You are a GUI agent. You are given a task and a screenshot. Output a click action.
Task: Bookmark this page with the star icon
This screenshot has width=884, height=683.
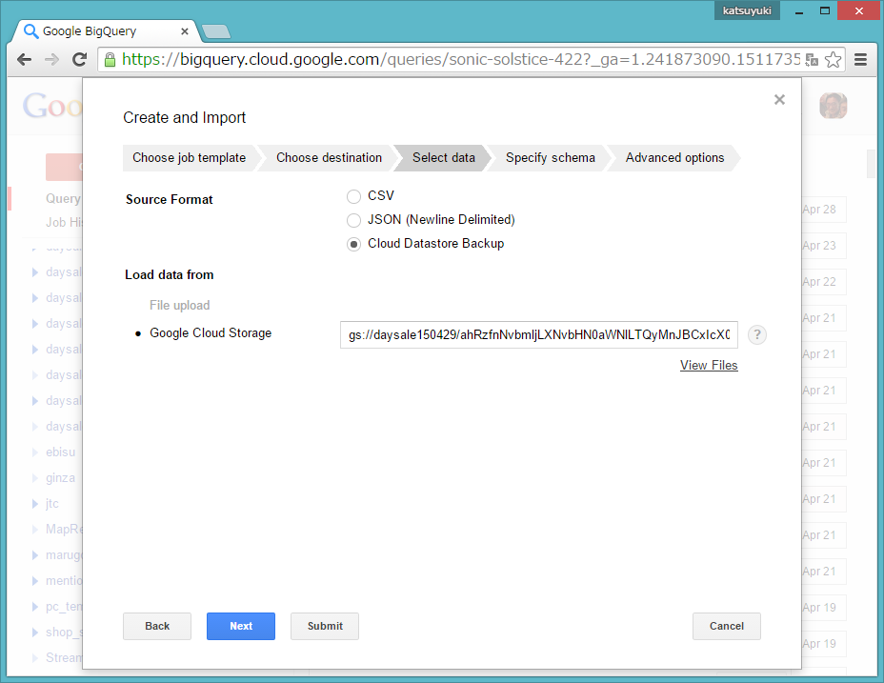pos(834,60)
